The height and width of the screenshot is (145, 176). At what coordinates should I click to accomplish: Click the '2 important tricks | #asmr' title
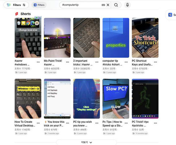83,63
